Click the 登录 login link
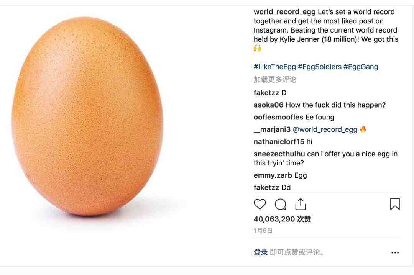Screen dimensions: 414x275 point(261,252)
